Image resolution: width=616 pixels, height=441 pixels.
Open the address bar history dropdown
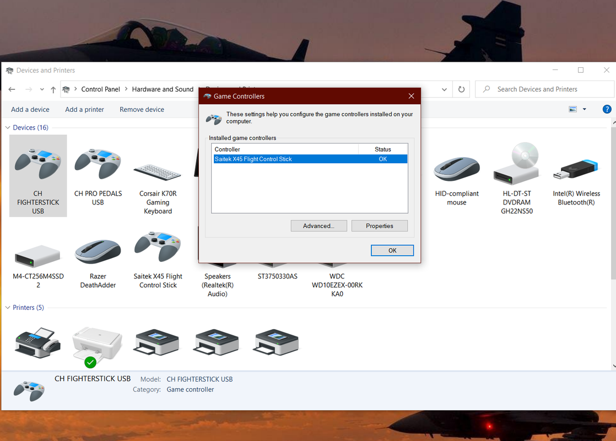[444, 89]
